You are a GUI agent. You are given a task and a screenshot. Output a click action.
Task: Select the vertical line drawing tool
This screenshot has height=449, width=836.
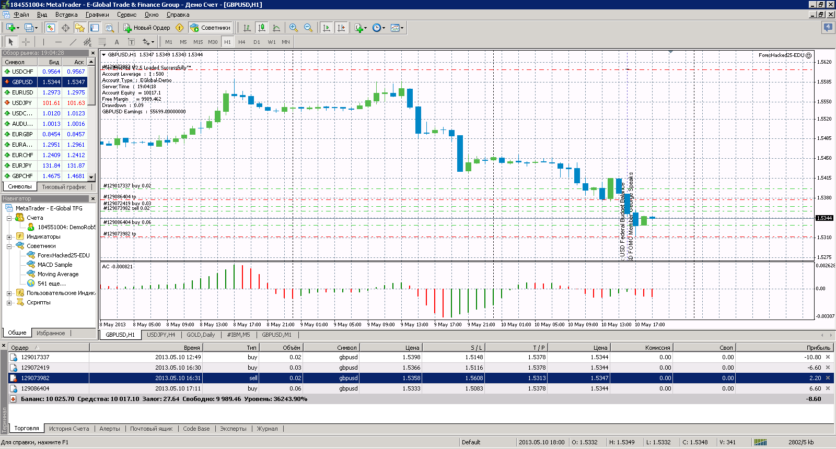[44, 42]
